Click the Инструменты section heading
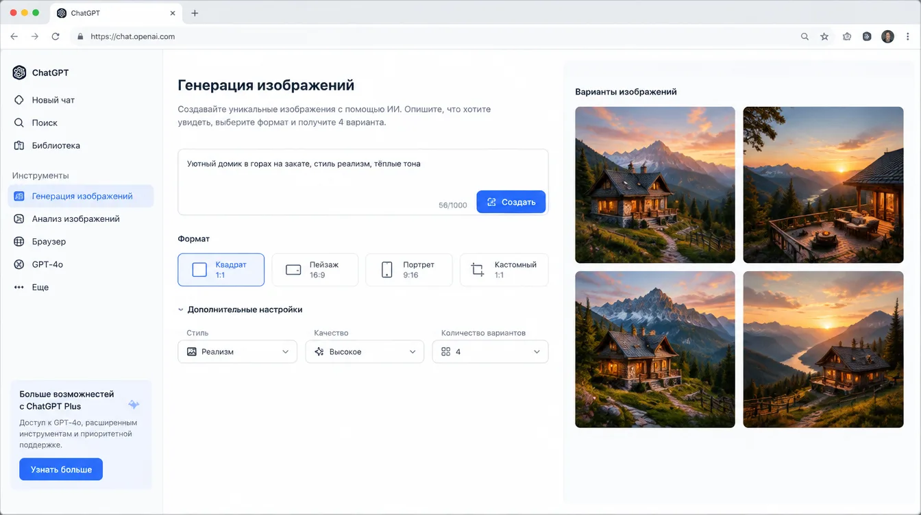Image resolution: width=921 pixels, height=515 pixels. [x=40, y=175]
